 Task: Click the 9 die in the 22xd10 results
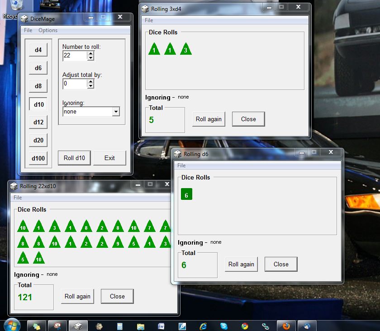tap(118, 242)
